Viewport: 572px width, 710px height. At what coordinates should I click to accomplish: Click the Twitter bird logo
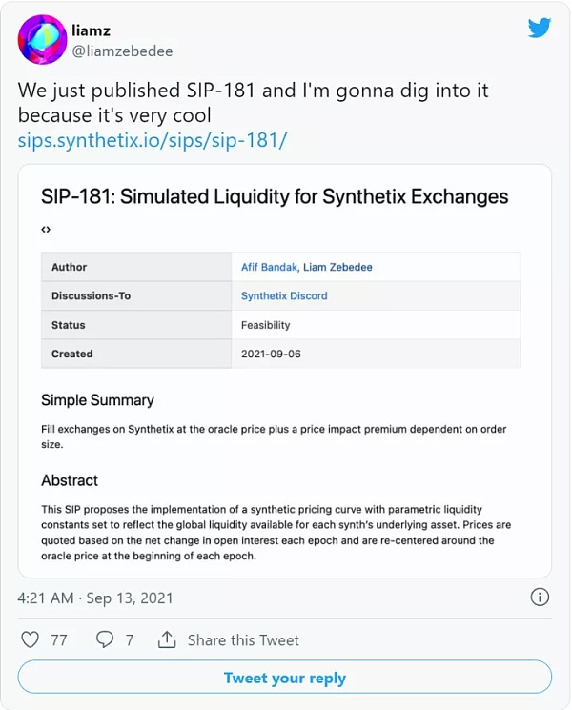(540, 28)
